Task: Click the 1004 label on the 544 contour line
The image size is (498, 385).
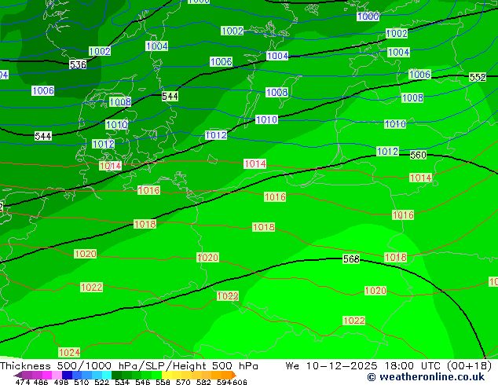Action: click(277, 56)
